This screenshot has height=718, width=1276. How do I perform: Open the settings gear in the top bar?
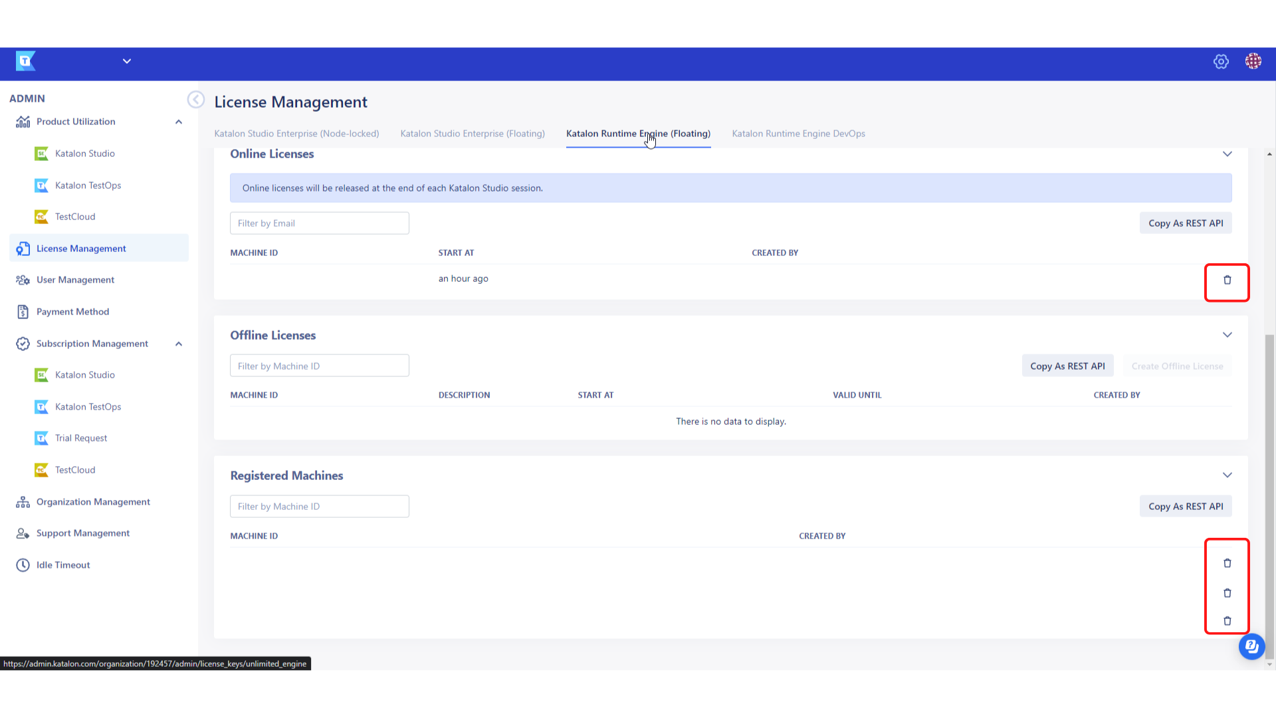point(1221,61)
